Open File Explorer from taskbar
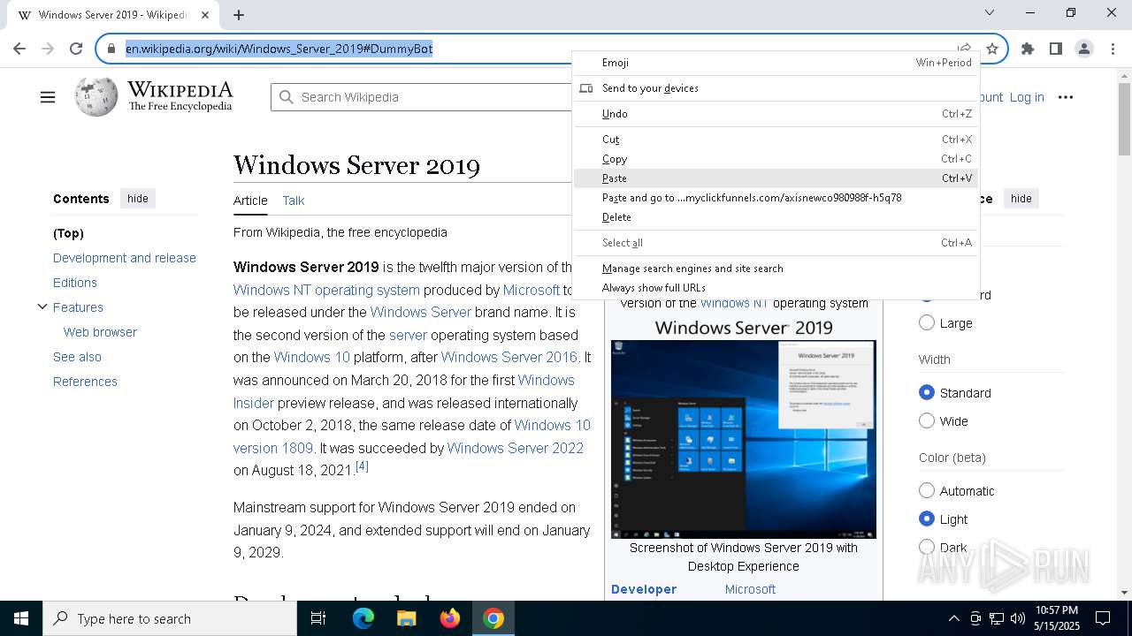The height and width of the screenshot is (636, 1132). point(406,618)
